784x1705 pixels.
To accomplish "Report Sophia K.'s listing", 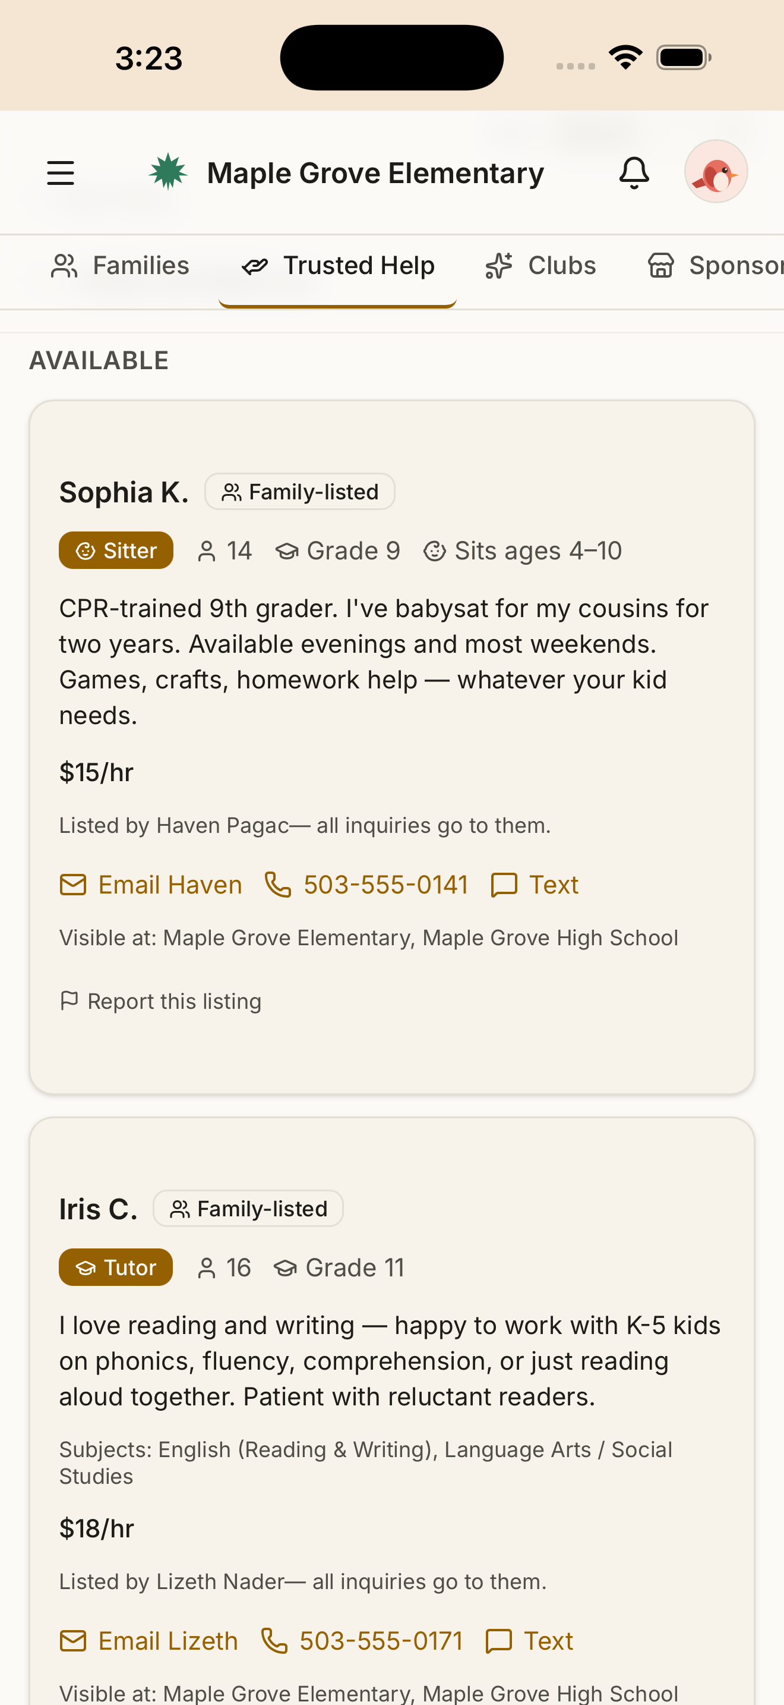I will [160, 1002].
